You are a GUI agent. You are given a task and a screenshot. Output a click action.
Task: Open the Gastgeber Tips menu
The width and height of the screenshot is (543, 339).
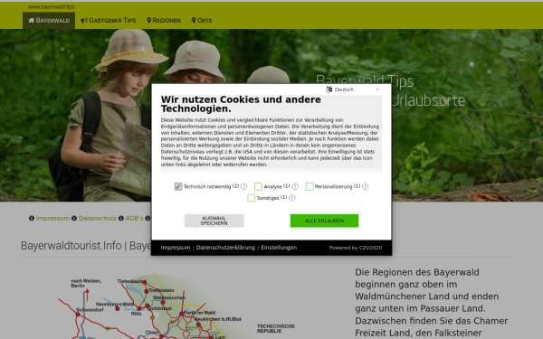(109, 21)
